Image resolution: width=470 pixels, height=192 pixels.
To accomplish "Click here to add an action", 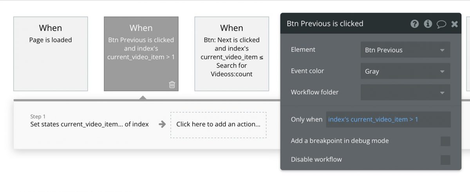I will (x=218, y=125).
